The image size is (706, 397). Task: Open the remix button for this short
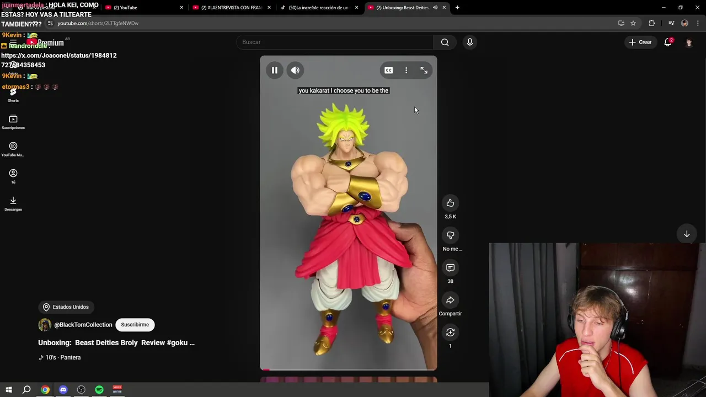tap(450, 332)
